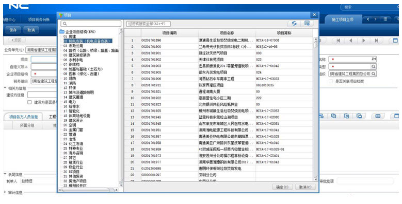Jump to last record in main window
The height and width of the screenshot is (204, 402).
pos(376,41)
